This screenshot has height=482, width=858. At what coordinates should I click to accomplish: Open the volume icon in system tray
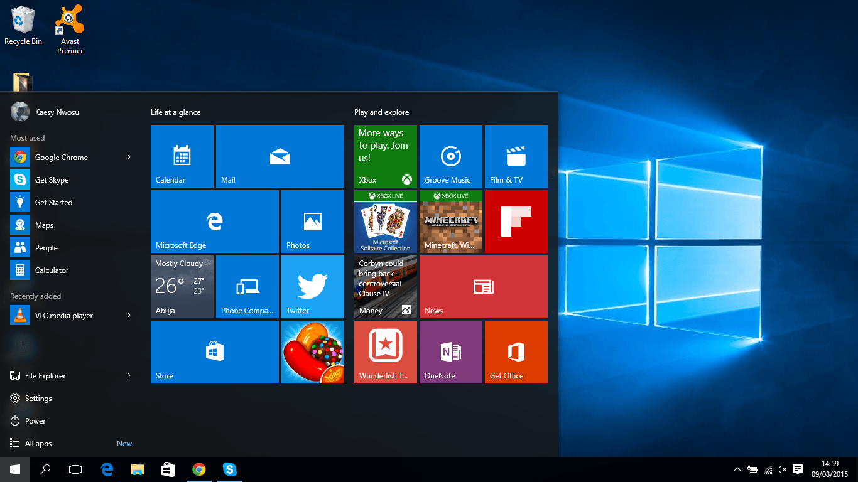781,469
